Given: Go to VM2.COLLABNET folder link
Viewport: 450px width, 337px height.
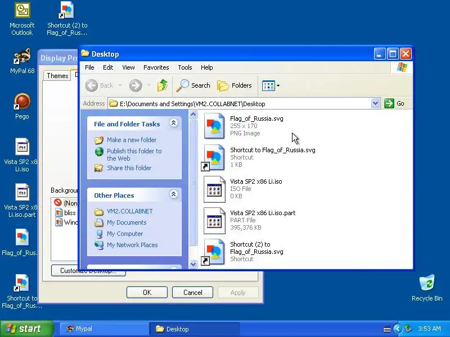Looking at the screenshot, I should point(130,211).
